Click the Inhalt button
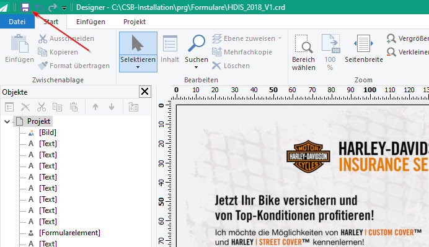The width and height of the screenshot is (429, 247). click(x=170, y=49)
